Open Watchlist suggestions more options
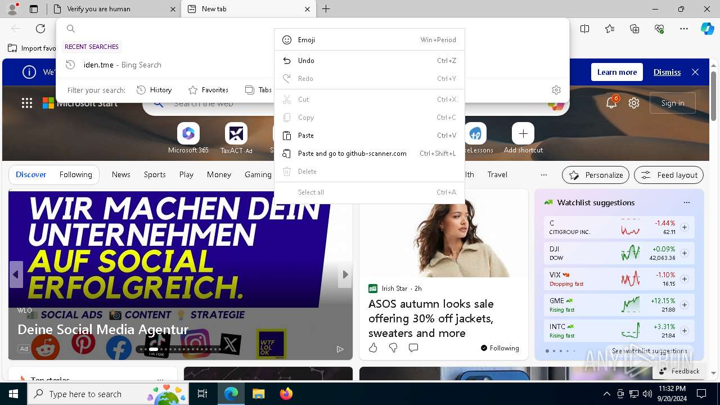720x405 pixels. (x=686, y=202)
